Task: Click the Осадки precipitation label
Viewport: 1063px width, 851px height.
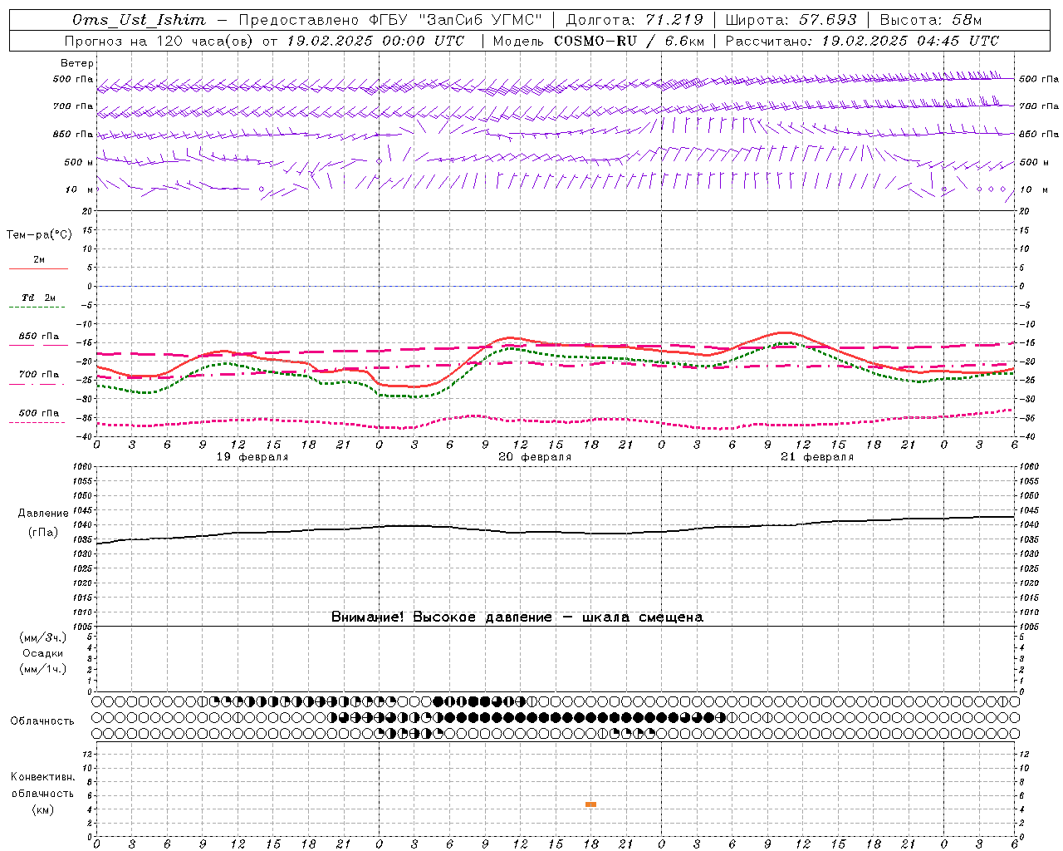Action: point(43,653)
